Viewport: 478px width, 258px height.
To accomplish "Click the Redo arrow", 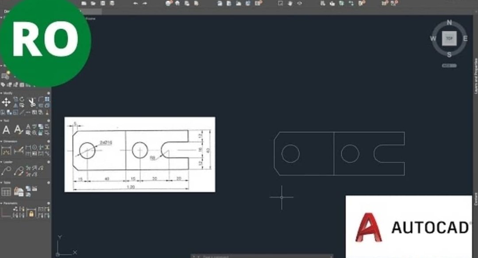I will click(145, 4).
